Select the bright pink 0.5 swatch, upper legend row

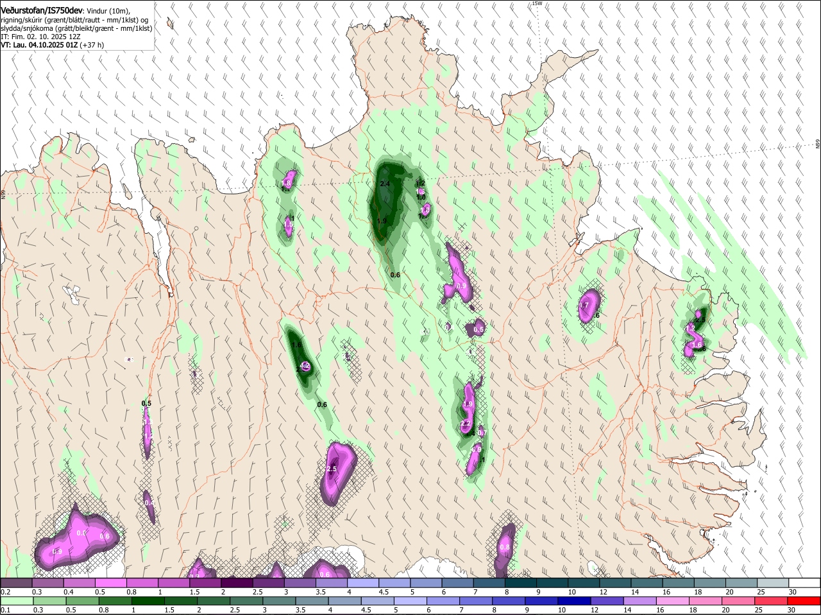pyautogui.click(x=110, y=583)
